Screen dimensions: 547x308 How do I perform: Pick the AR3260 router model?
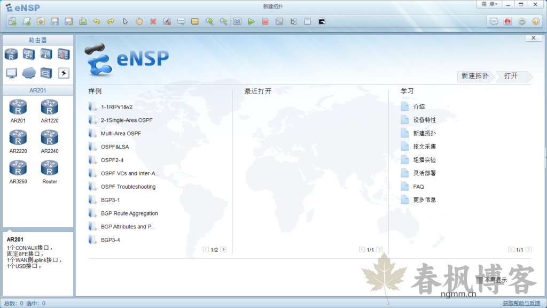[18, 172]
